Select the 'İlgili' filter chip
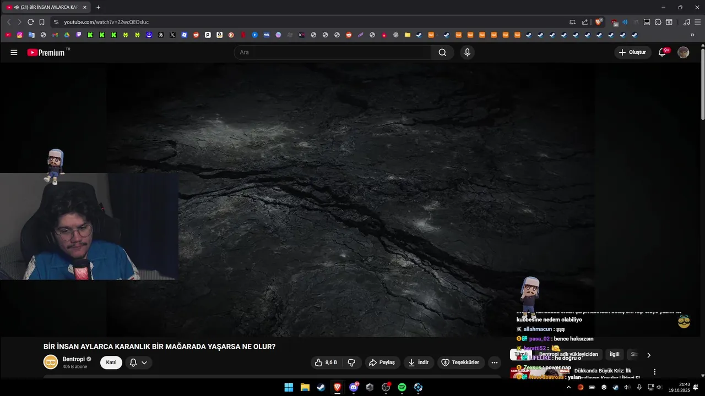 tap(614, 354)
